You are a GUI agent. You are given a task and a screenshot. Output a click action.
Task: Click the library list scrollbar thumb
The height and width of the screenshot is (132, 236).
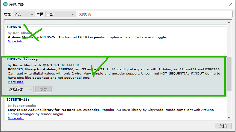229,74
